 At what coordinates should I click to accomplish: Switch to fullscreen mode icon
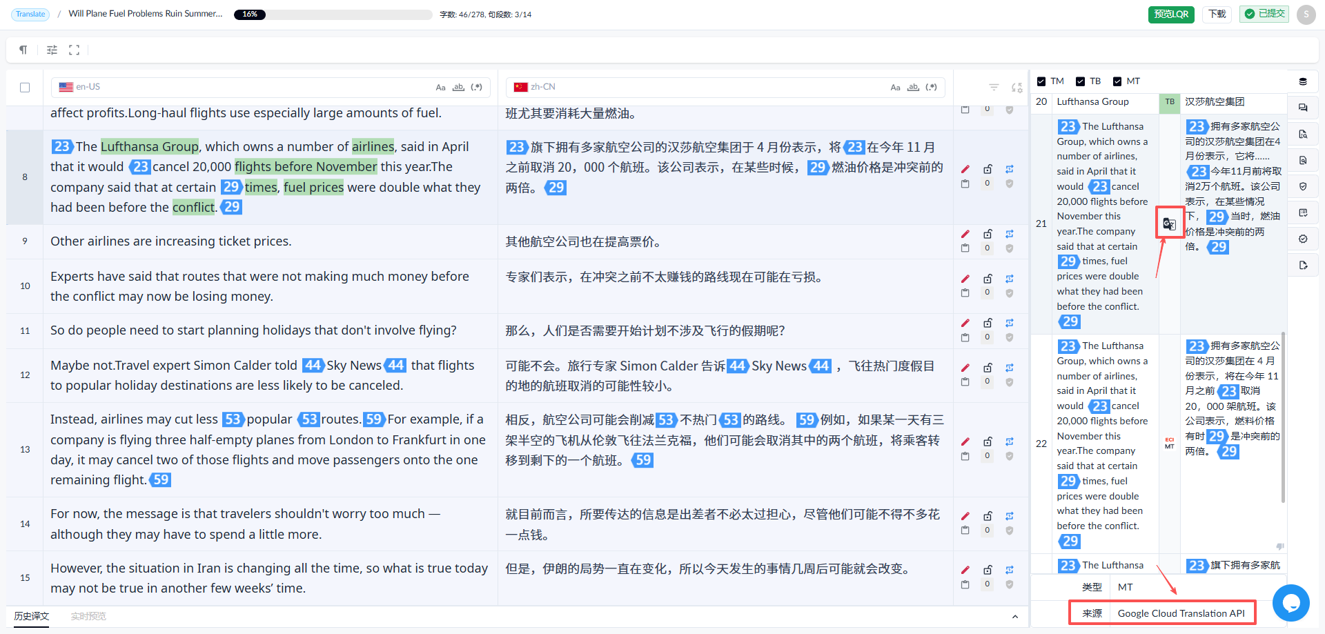[x=74, y=50]
